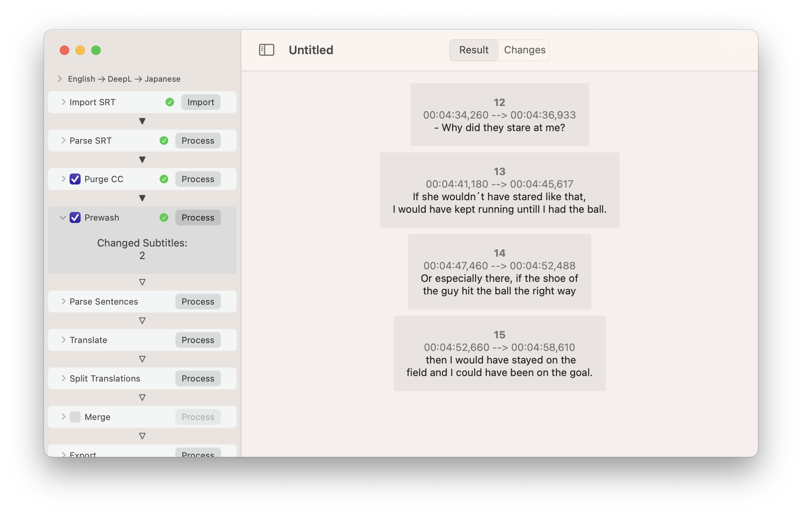
Task: Click green status indicator on Prewash row
Action: tap(164, 217)
